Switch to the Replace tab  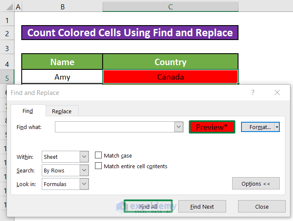62,111
